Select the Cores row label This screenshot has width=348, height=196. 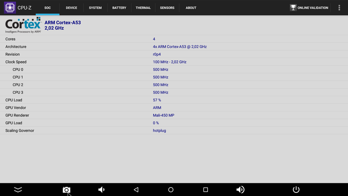pos(10,39)
